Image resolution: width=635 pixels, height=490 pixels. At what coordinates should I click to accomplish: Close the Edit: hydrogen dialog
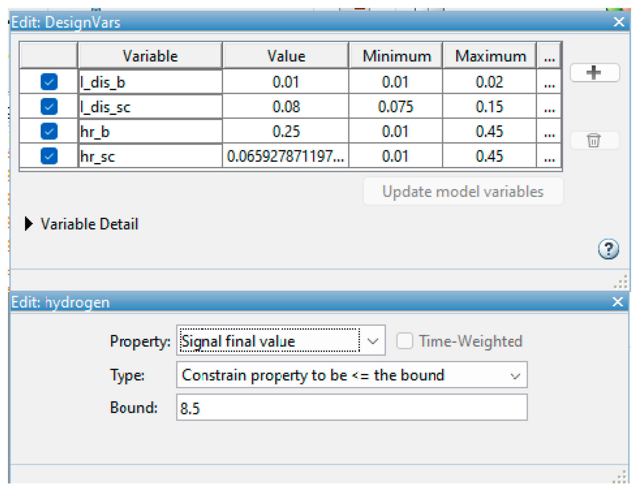coord(617,302)
